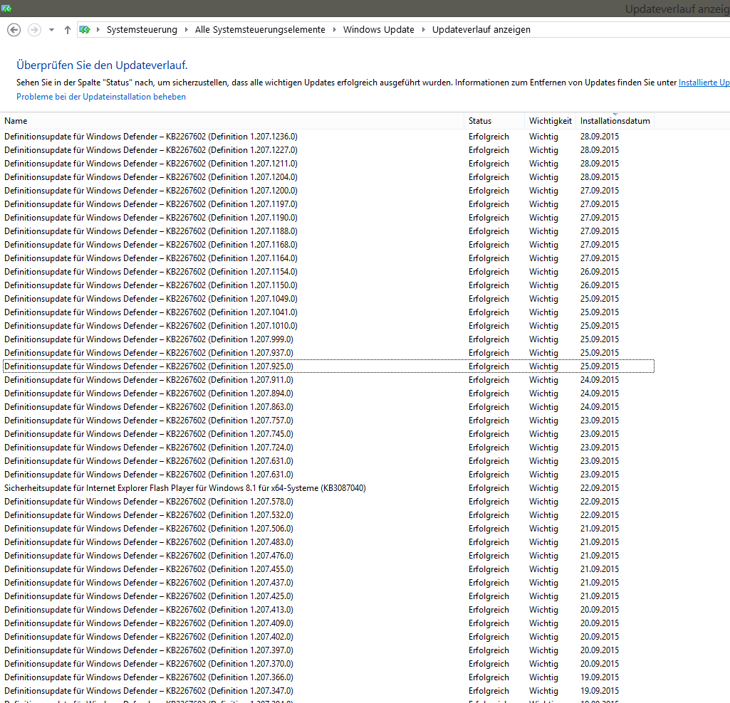
Task: Open 'Probleme bei der Updateinstallation beheben' link
Action: (x=101, y=97)
